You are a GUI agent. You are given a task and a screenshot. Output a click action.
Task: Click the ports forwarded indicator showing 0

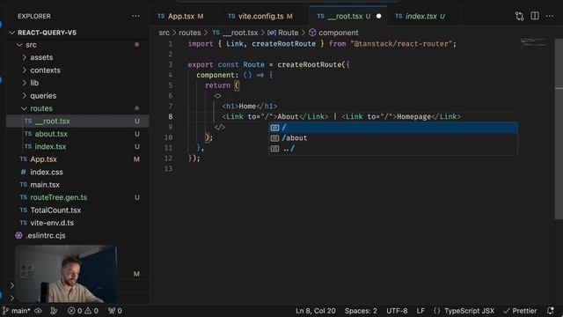click(115, 311)
